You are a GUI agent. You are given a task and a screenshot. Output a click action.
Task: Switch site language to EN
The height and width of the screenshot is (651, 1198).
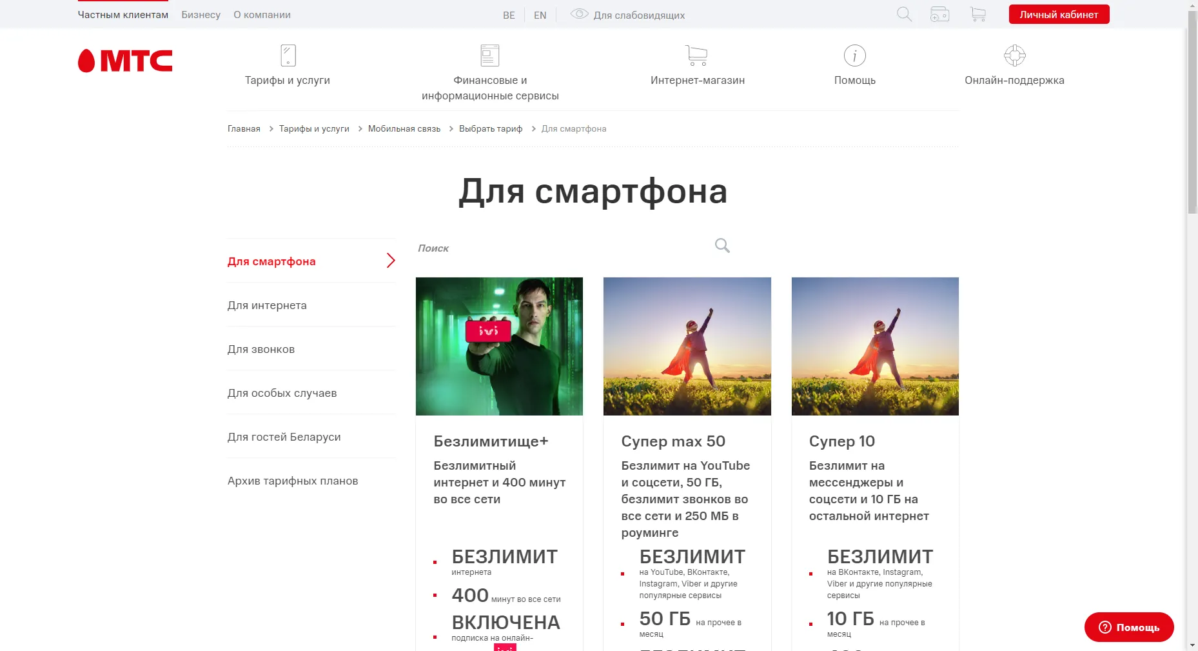pyautogui.click(x=540, y=15)
